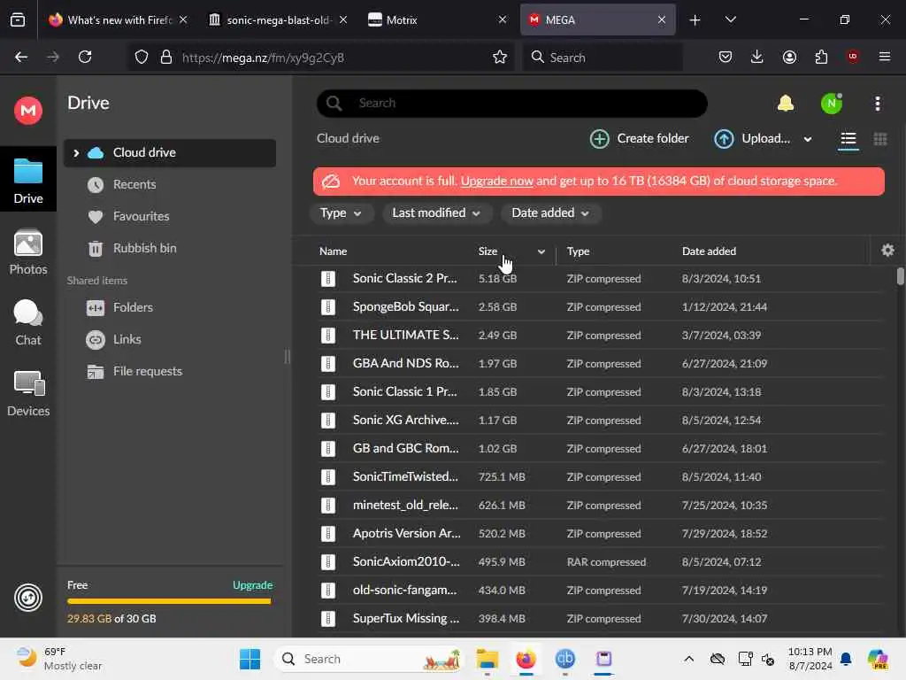Viewport: 906px width, 680px height.
Task: Toggle Size column sort arrow
Action: click(x=541, y=251)
